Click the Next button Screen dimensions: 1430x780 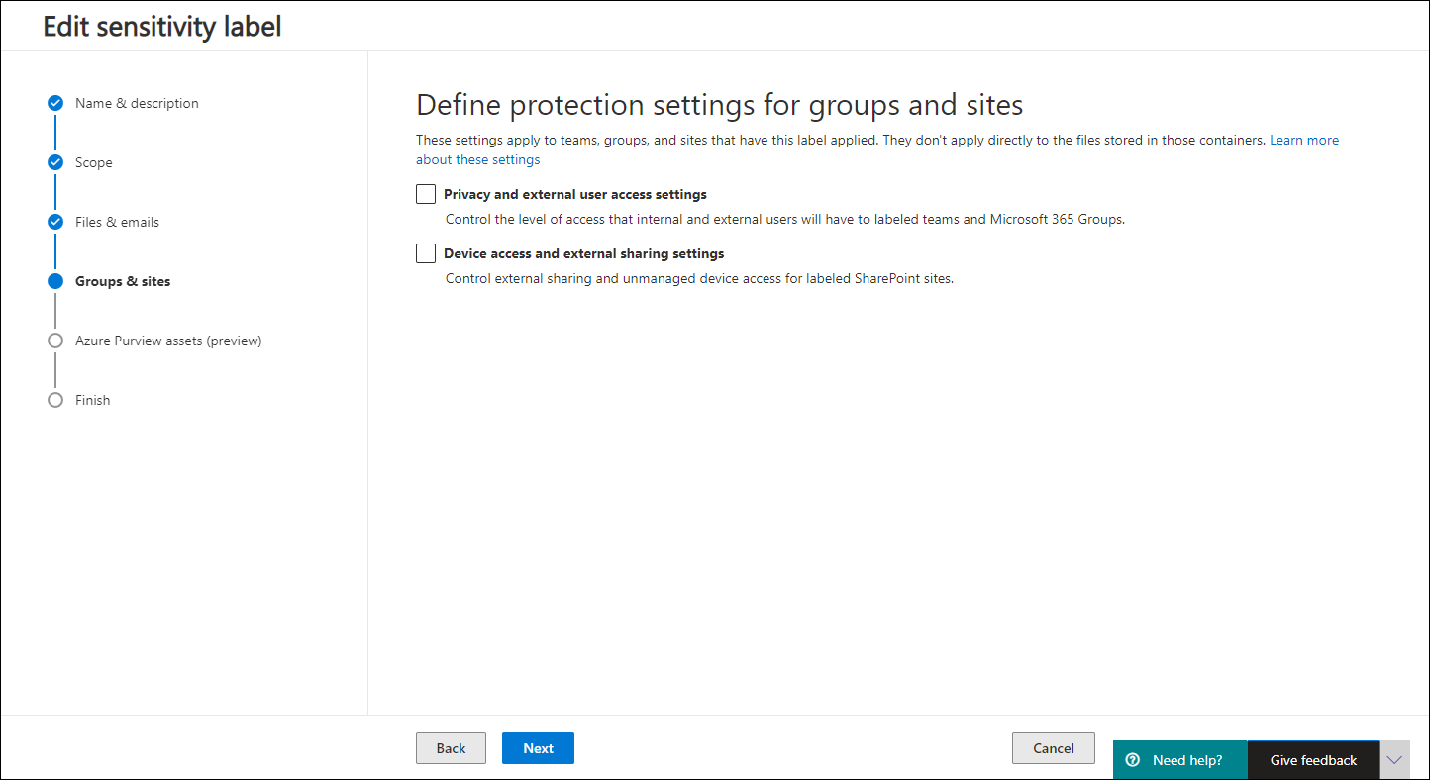[538, 748]
